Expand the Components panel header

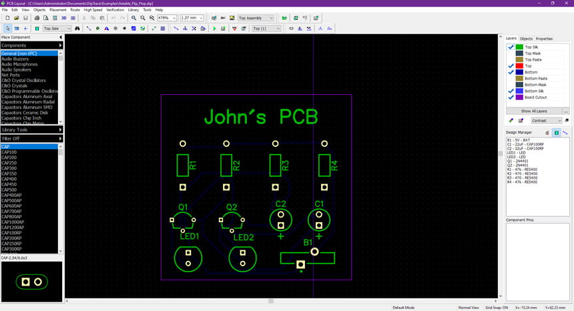tap(31, 45)
